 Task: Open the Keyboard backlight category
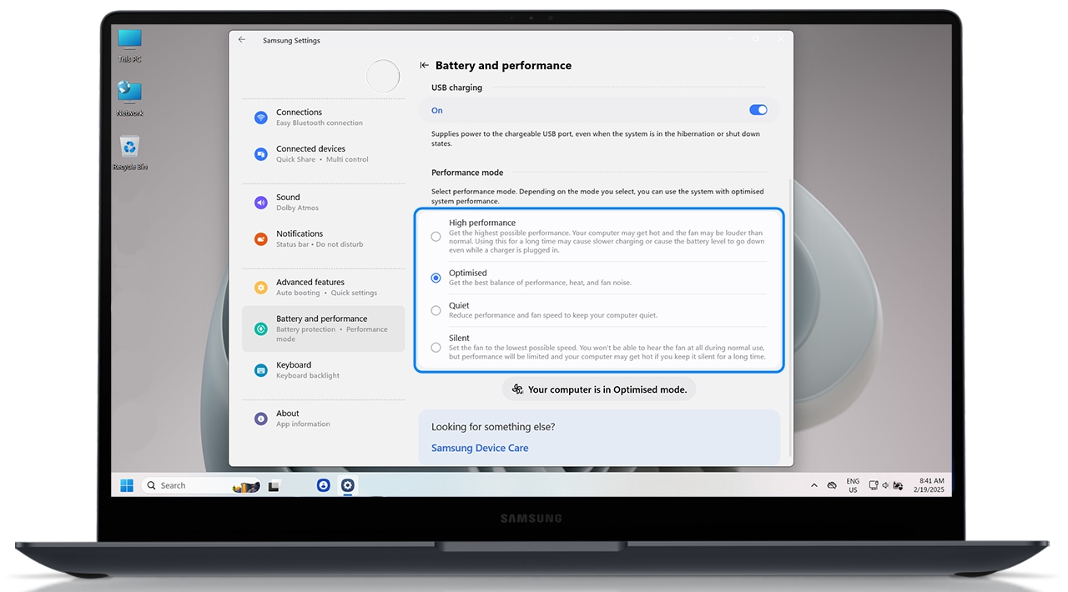tap(324, 370)
